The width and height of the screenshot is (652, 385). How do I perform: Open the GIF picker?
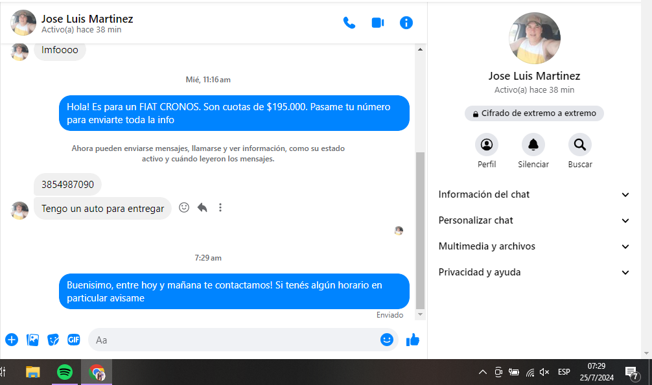pos(74,340)
